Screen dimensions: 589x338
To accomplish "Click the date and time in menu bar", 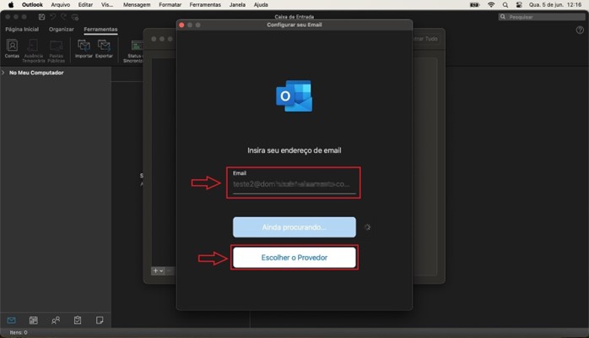I will click(554, 5).
